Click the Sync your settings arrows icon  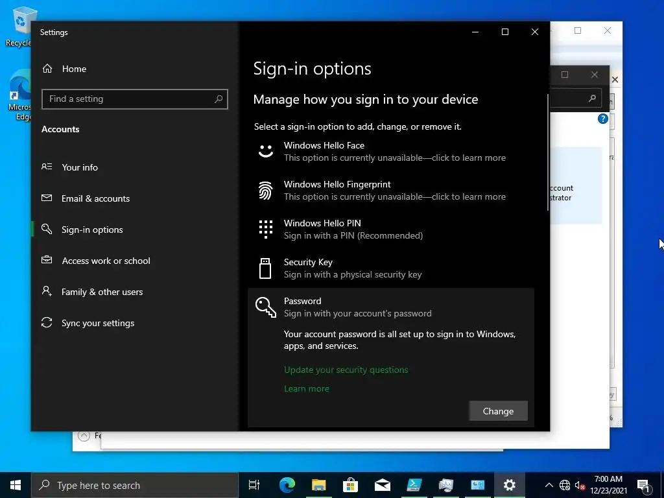47,323
